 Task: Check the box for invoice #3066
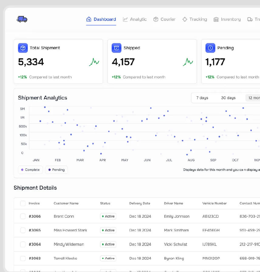pyautogui.click(x=23, y=216)
